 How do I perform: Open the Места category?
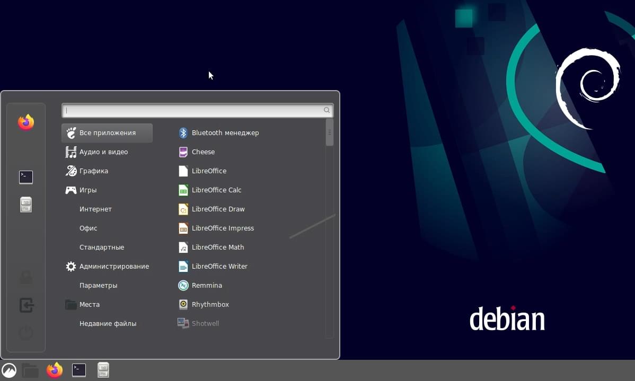tap(107, 305)
